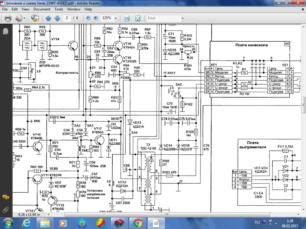Zoom out using the minus button

[x=88, y=18]
